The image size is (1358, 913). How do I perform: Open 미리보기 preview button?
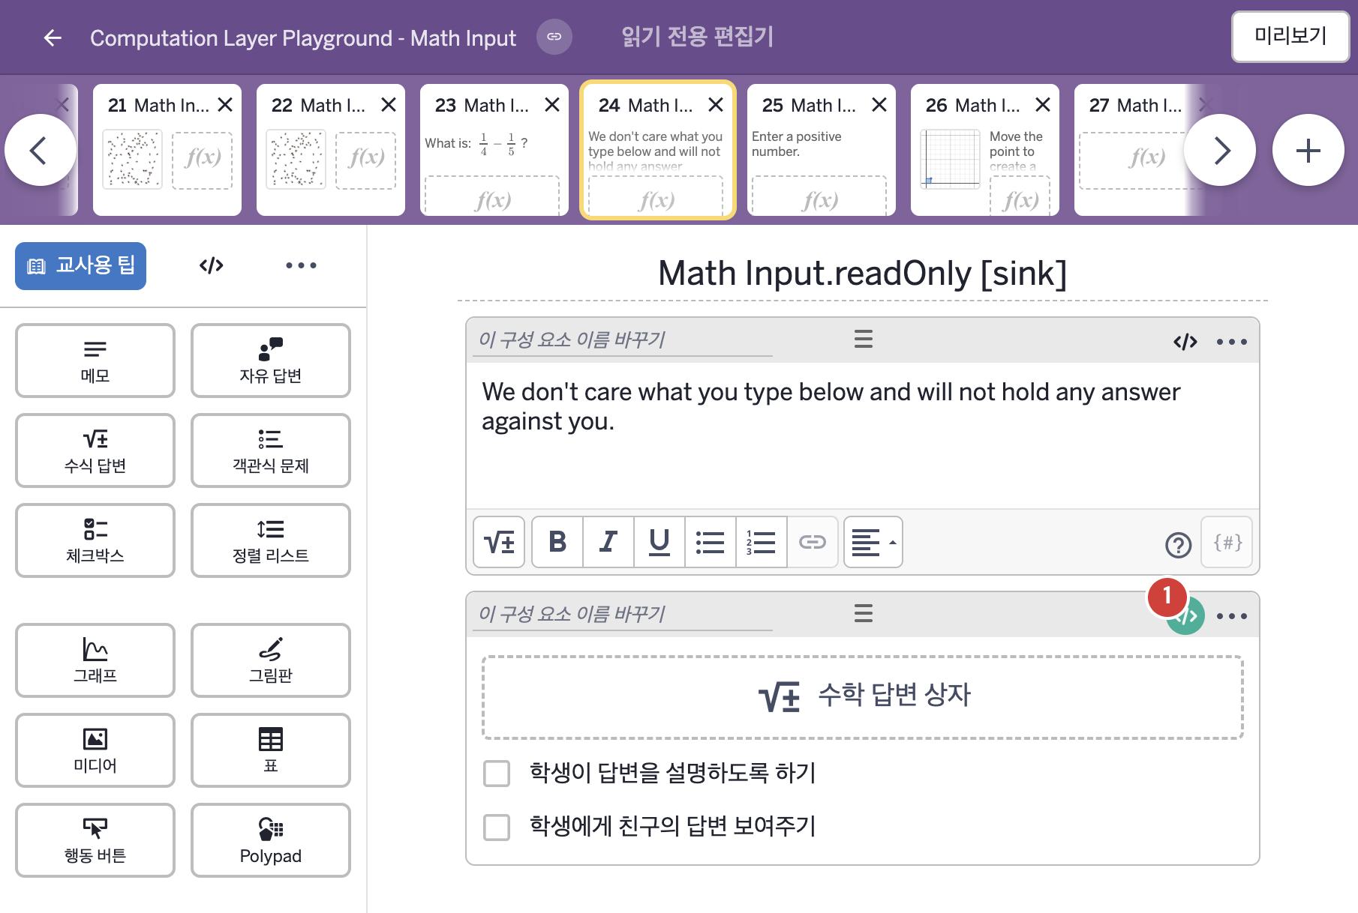click(x=1290, y=36)
